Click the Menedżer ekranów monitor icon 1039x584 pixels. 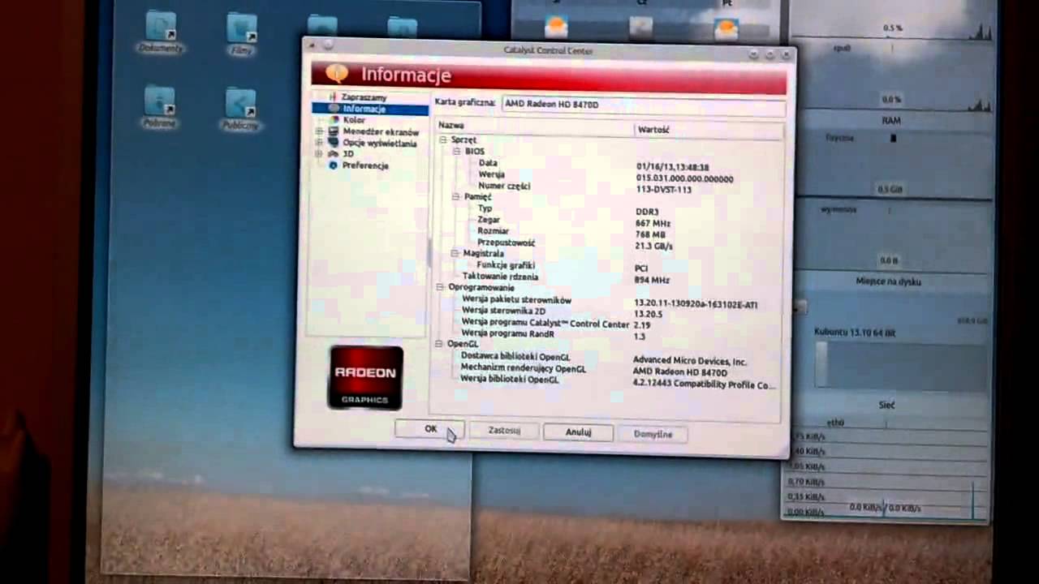[333, 131]
